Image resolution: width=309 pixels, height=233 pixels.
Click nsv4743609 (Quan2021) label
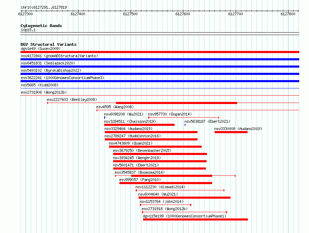(x=131, y=143)
